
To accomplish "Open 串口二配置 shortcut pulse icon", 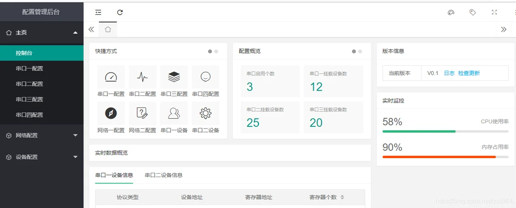I will tap(142, 77).
